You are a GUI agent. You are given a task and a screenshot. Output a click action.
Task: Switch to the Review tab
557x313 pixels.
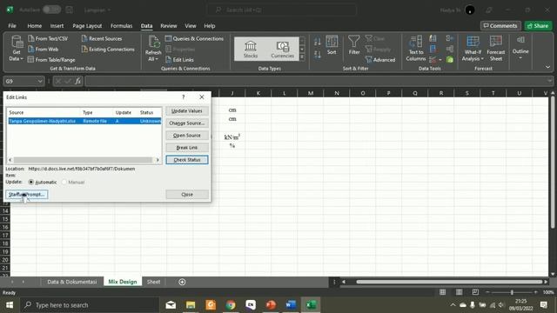pos(168,26)
